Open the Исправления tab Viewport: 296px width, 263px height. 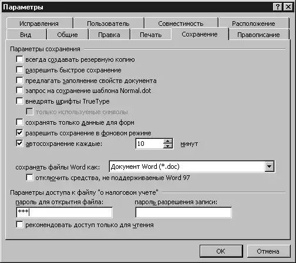[x=39, y=24]
